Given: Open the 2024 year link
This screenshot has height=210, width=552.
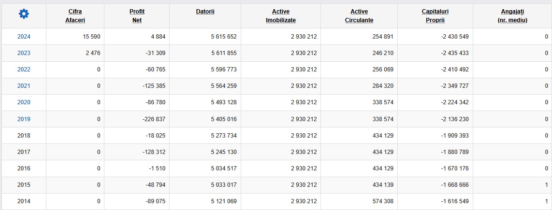Looking at the screenshot, I should 24,37.
